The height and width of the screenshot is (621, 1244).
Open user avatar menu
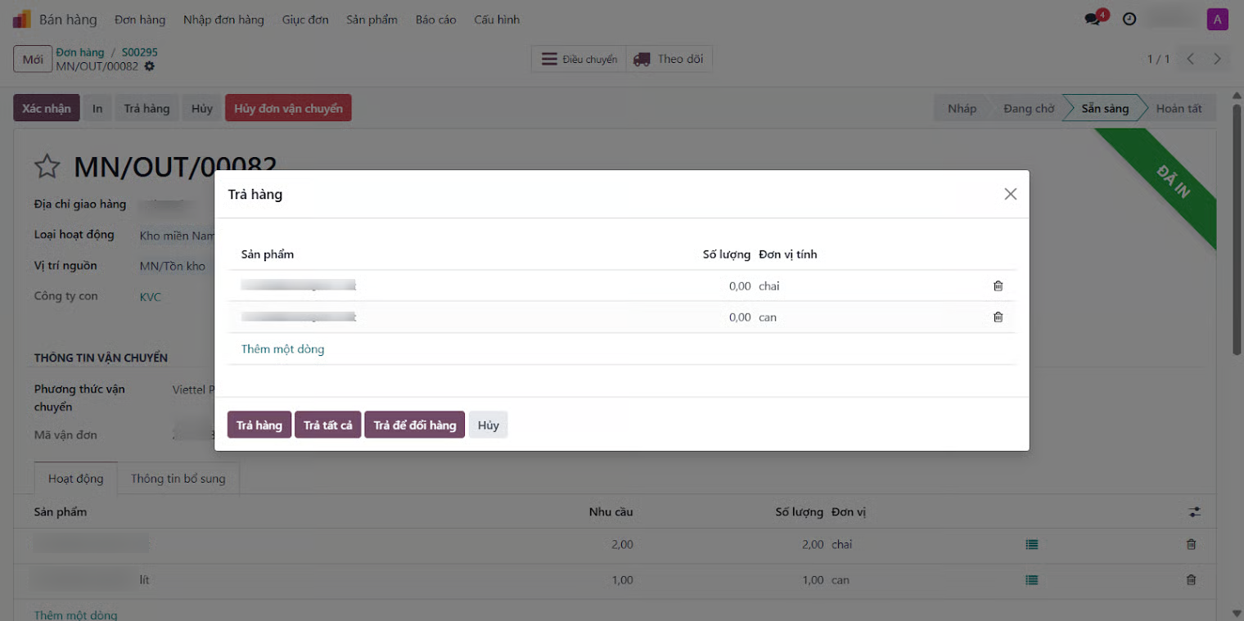1217,19
